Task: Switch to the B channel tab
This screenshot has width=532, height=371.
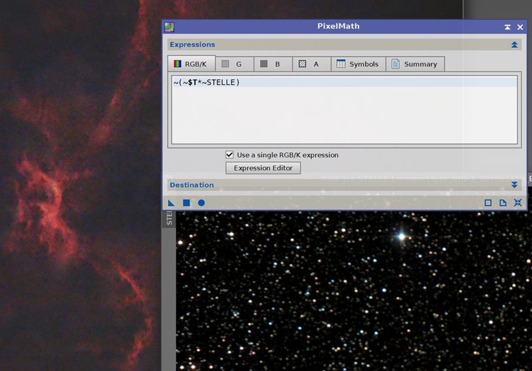Action: (x=273, y=64)
